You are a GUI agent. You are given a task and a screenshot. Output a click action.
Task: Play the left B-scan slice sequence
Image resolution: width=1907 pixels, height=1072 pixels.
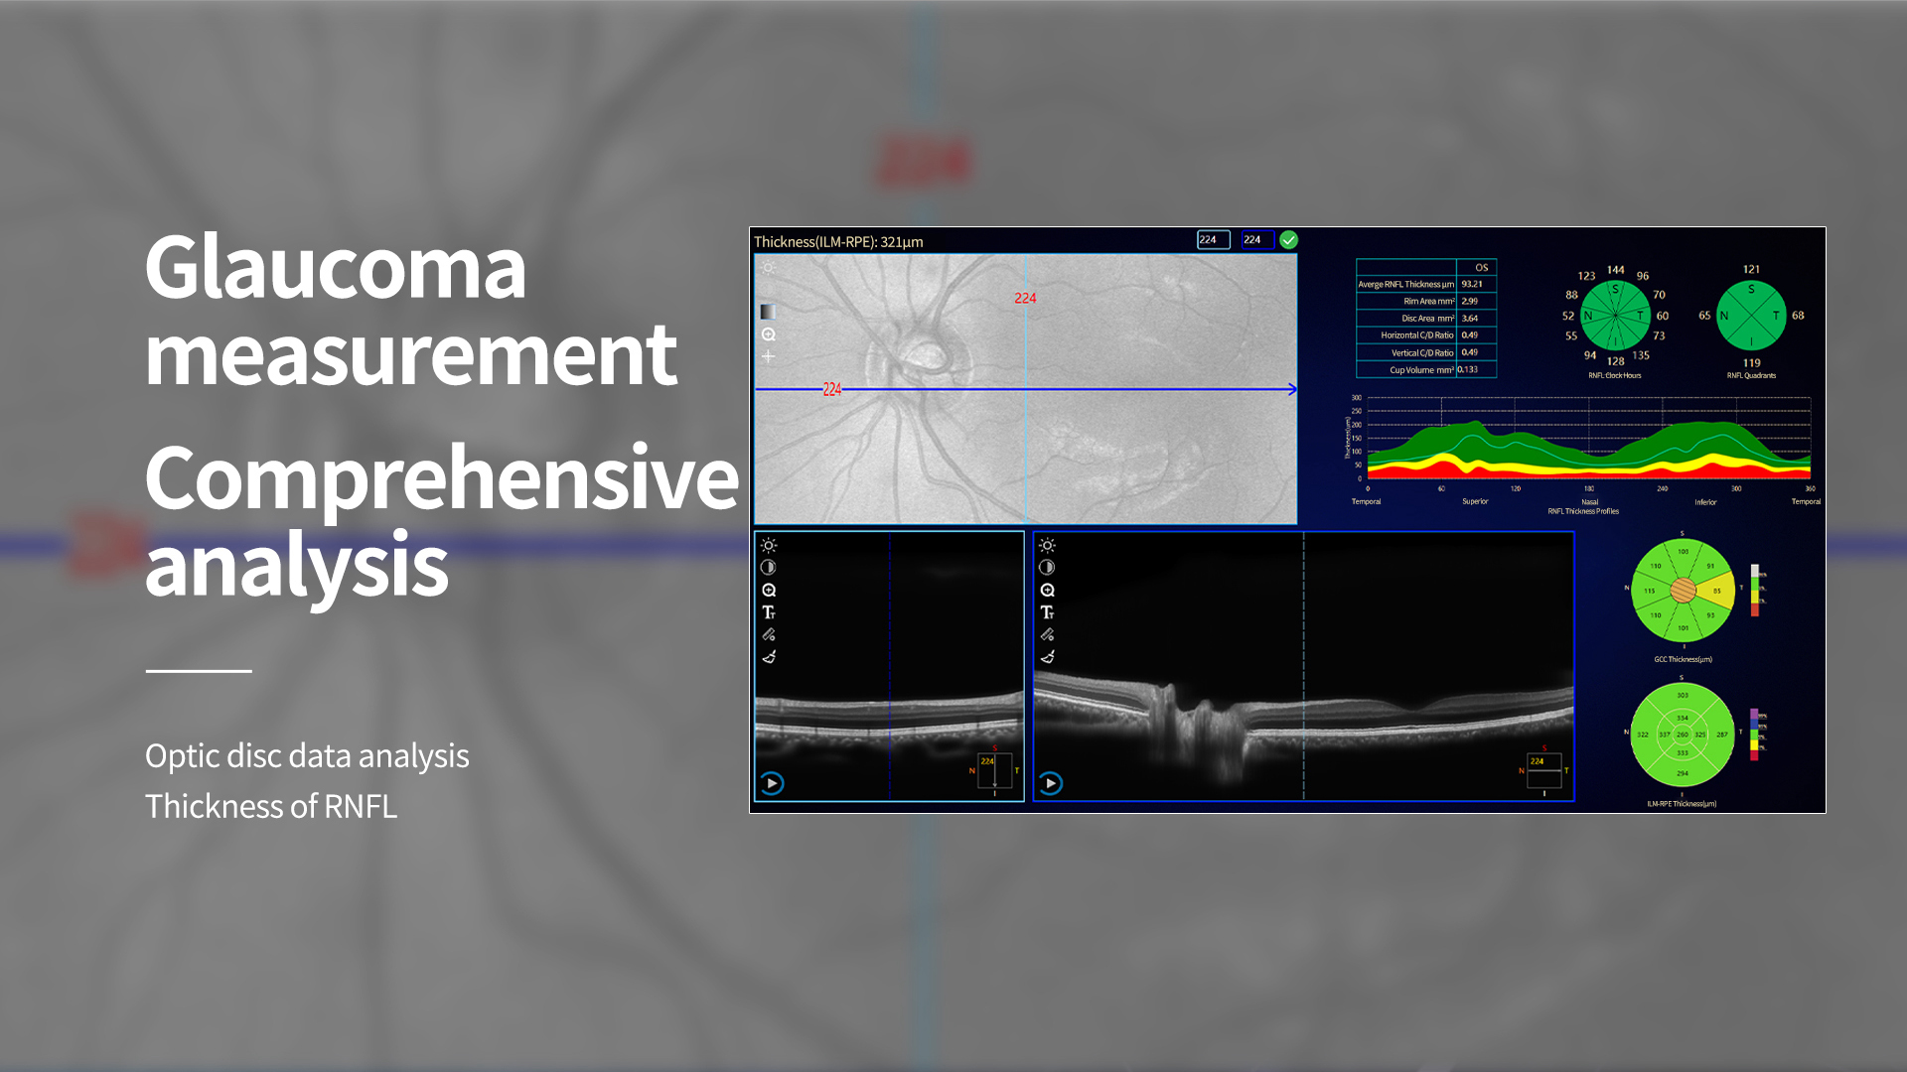coord(772,783)
